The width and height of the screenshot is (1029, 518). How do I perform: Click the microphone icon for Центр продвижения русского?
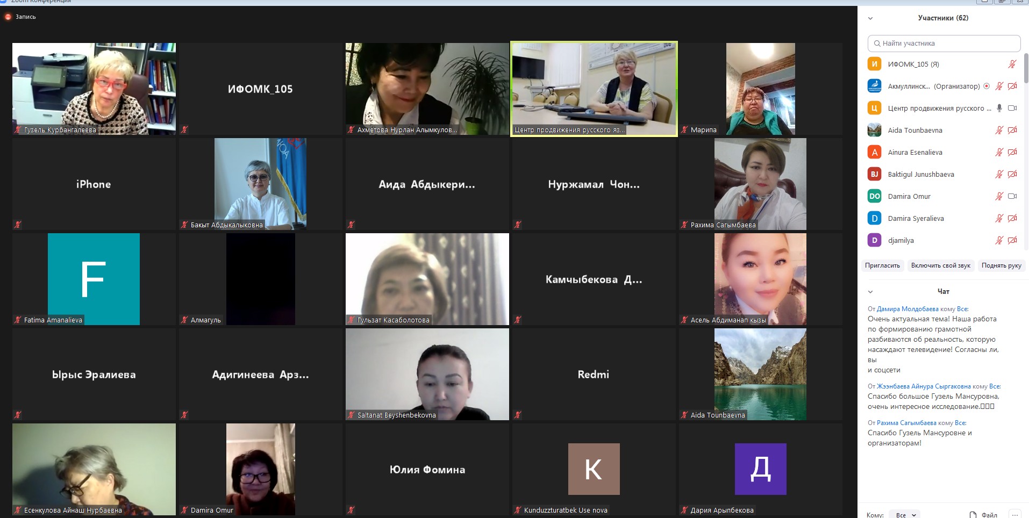(999, 108)
